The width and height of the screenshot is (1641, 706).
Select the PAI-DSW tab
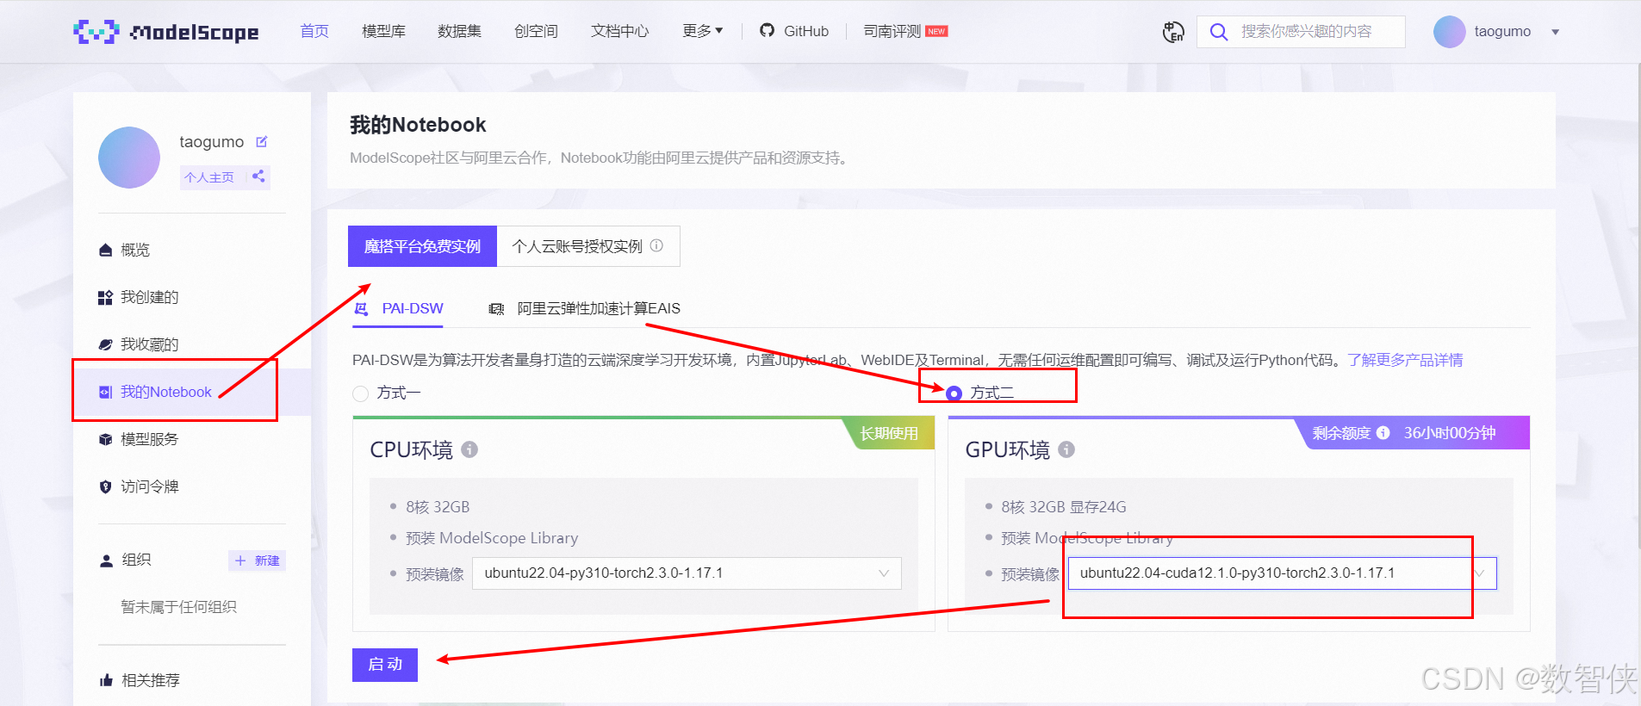[x=399, y=308]
